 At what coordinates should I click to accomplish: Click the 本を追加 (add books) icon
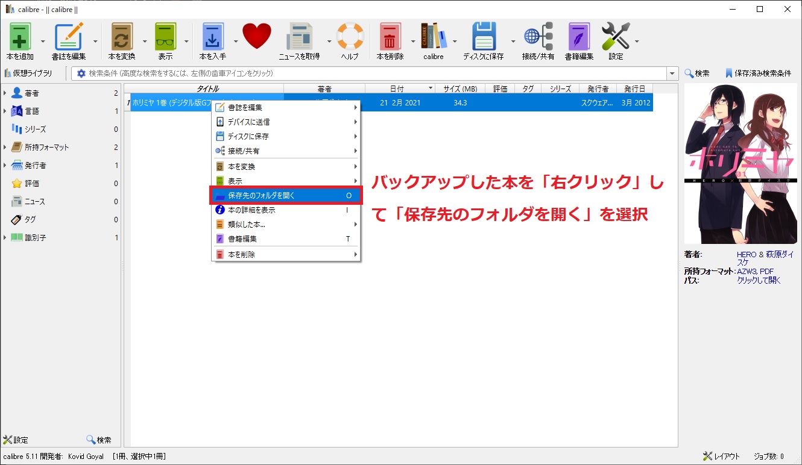pyautogui.click(x=21, y=37)
